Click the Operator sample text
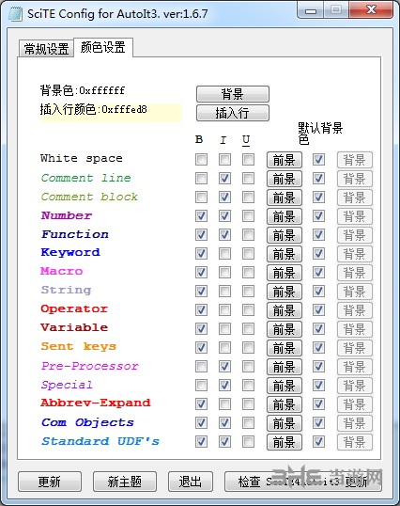Image resolution: width=400 pixels, height=506 pixels. tap(74, 308)
